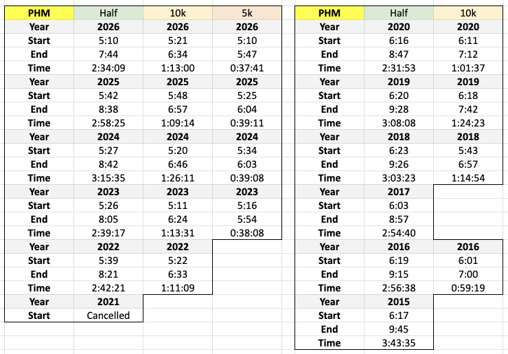Select the 5k time 0:38:08 cell

pyautogui.click(x=246, y=233)
